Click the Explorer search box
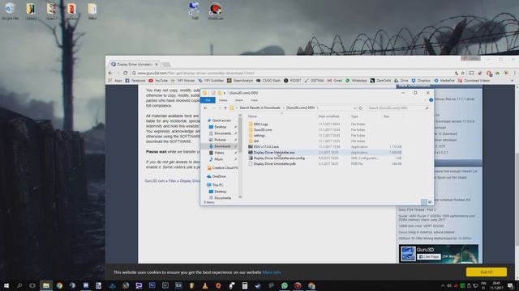The height and width of the screenshot is (291, 519). (398, 108)
